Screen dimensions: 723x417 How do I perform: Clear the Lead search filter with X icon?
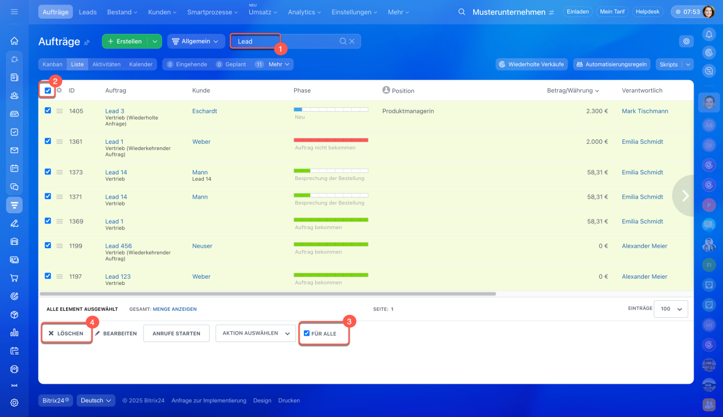352,41
